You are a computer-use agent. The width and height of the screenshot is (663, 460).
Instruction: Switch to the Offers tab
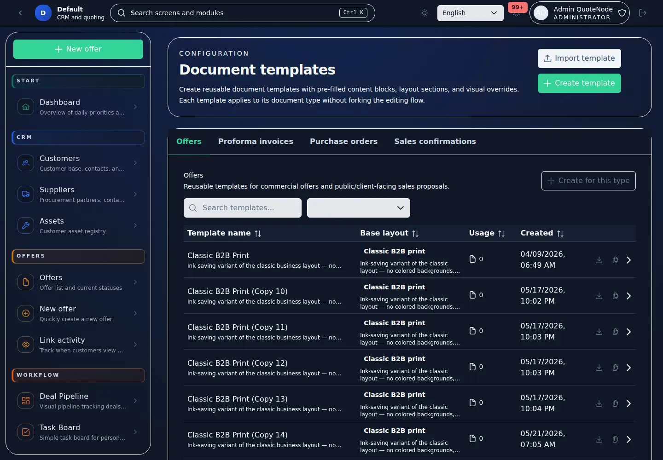[189, 142]
